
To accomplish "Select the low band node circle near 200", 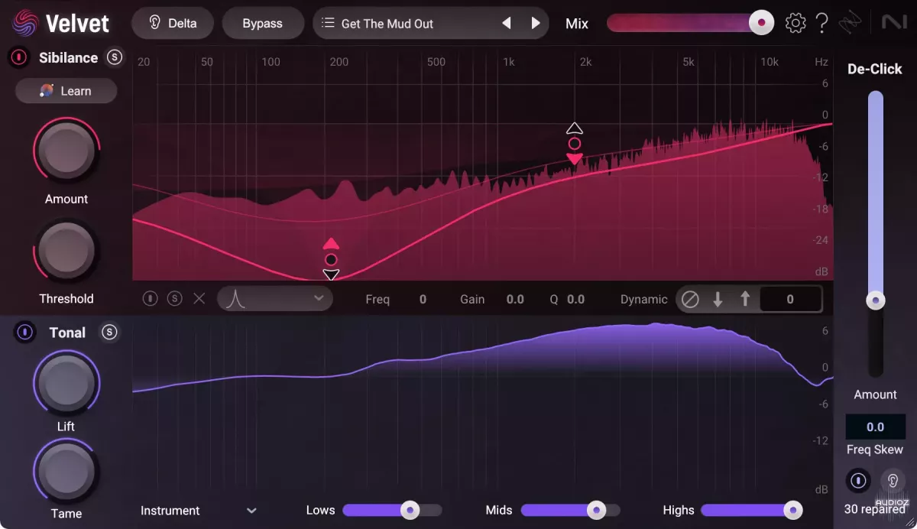I will pos(331,259).
